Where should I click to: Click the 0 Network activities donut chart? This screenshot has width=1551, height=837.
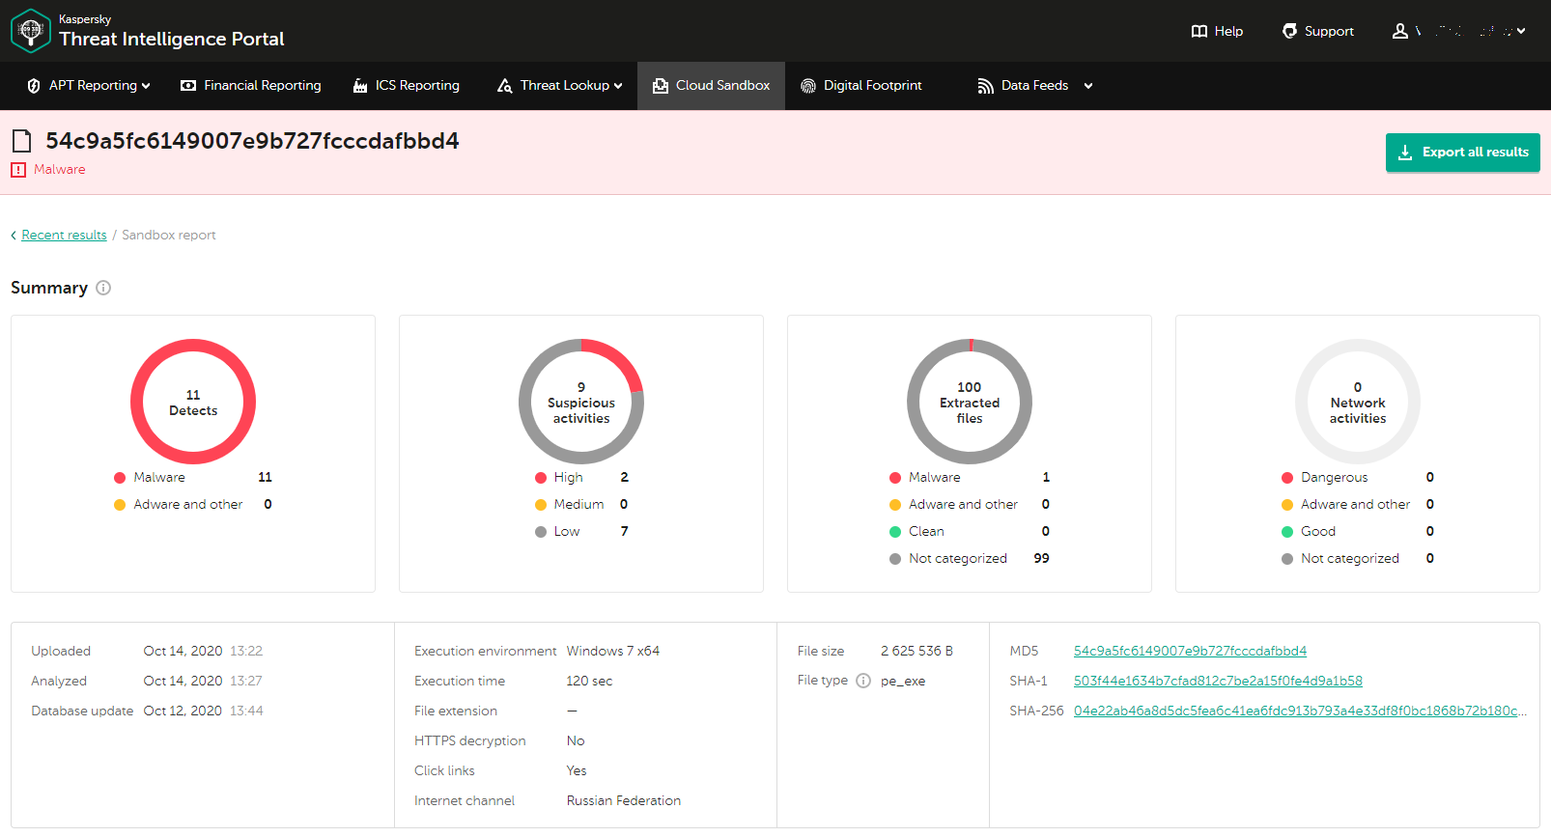(x=1358, y=402)
